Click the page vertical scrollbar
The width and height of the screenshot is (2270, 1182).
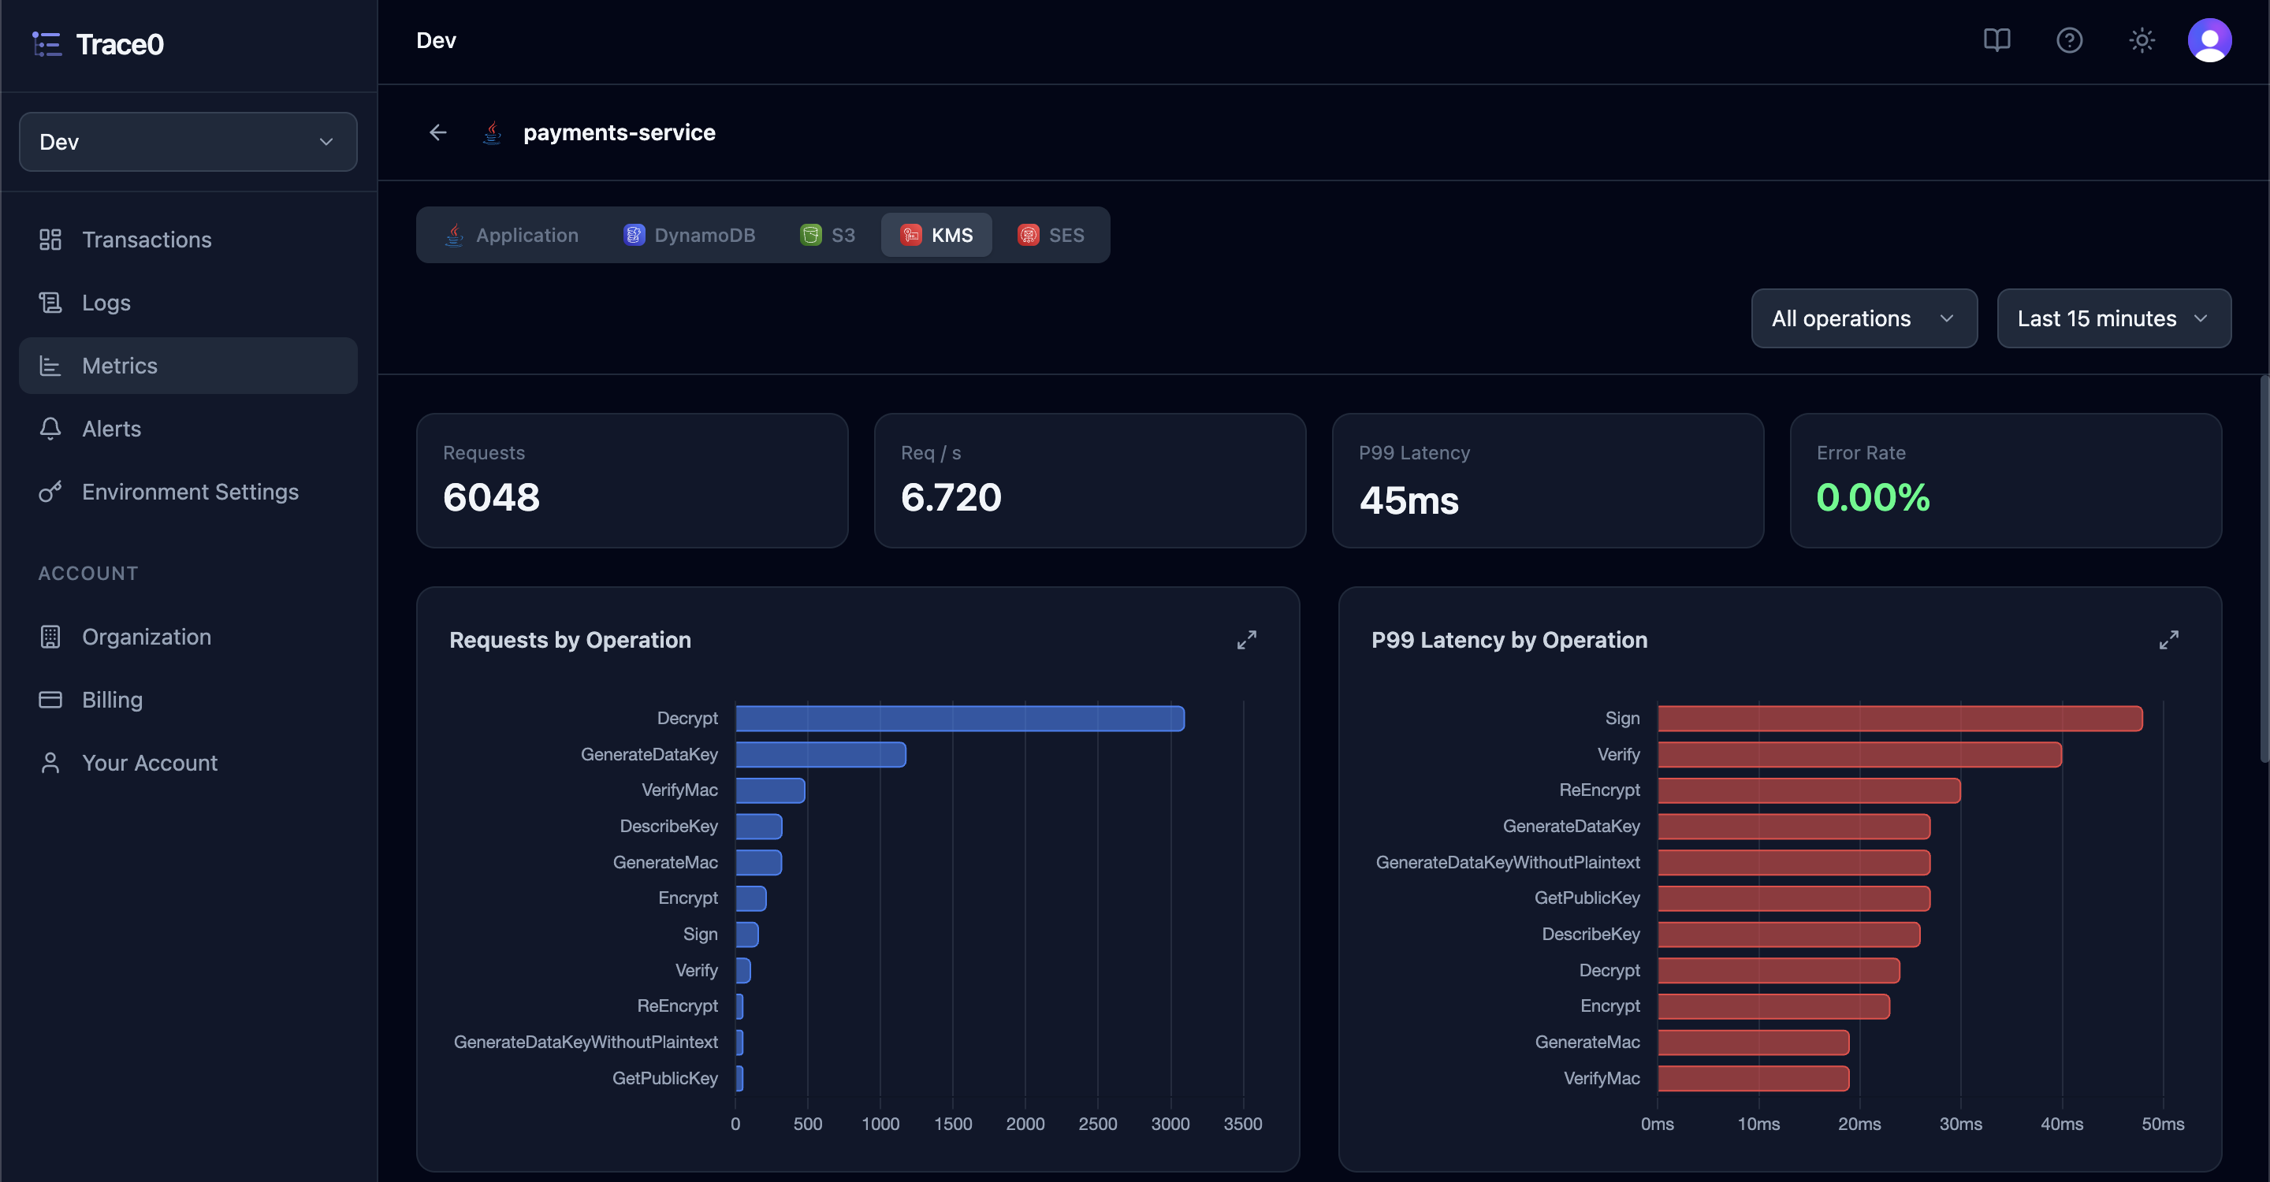pyautogui.click(x=2264, y=568)
